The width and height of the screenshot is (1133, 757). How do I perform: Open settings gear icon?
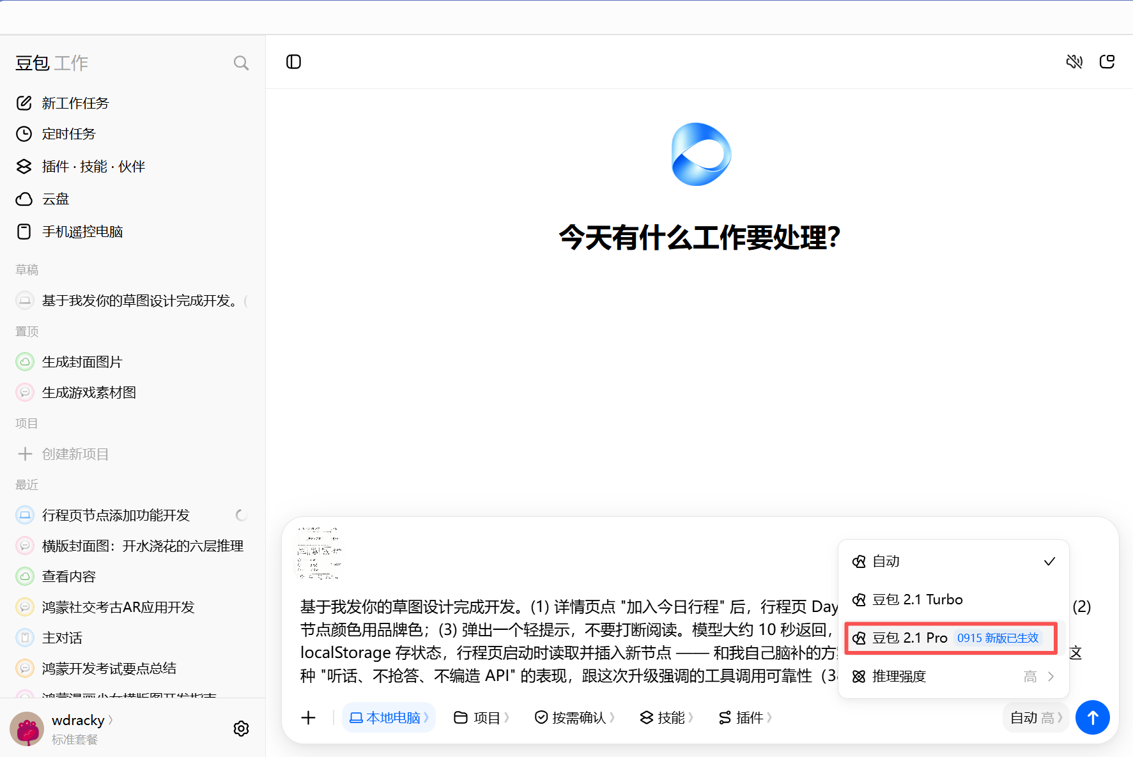point(241,729)
